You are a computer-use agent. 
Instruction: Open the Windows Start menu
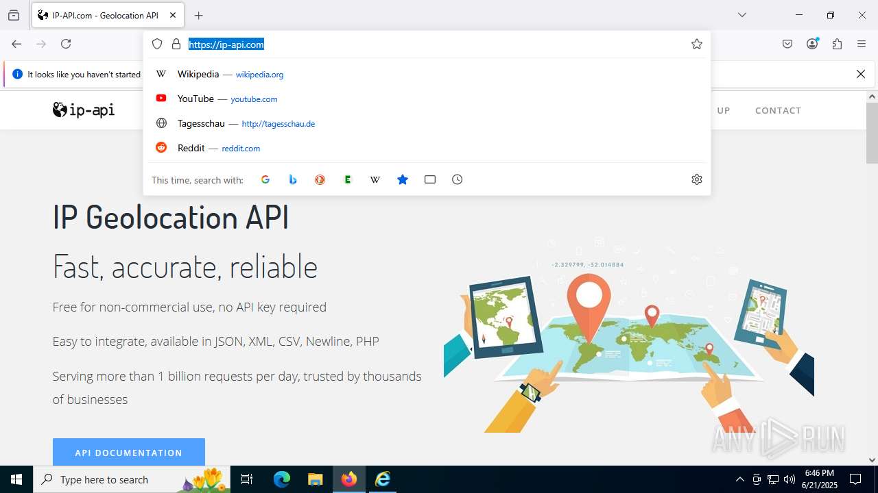coord(16,479)
